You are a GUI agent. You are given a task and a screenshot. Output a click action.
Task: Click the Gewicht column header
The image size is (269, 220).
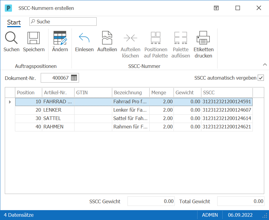point(187,93)
